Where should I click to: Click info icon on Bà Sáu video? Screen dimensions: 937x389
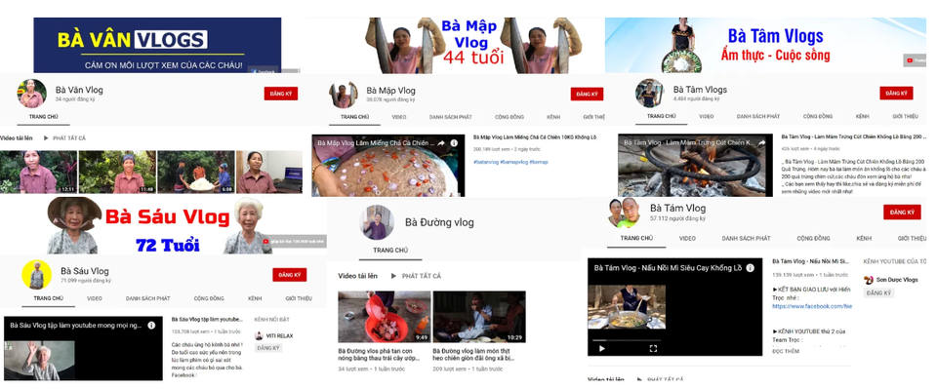point(151,326)
